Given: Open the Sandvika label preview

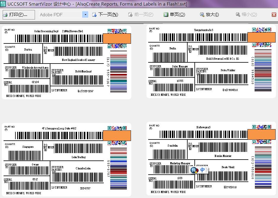Looking at the screenshot, I should click(211, 158).
